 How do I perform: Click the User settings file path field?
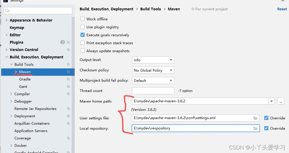click(x=196, y=118)
